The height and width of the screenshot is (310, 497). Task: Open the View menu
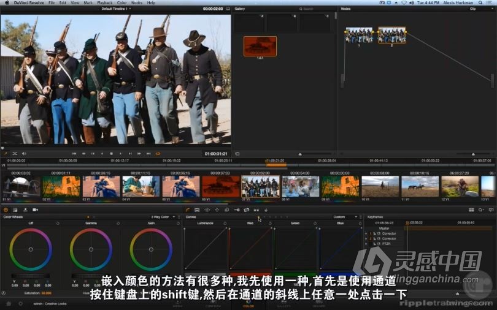(75, 2)
